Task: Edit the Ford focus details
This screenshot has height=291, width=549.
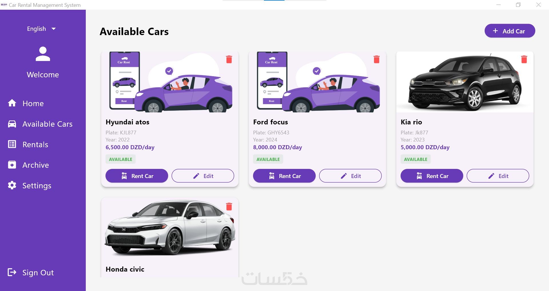Action: pos(350,176)
